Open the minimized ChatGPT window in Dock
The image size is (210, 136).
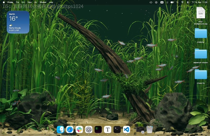tap(140, 130)
